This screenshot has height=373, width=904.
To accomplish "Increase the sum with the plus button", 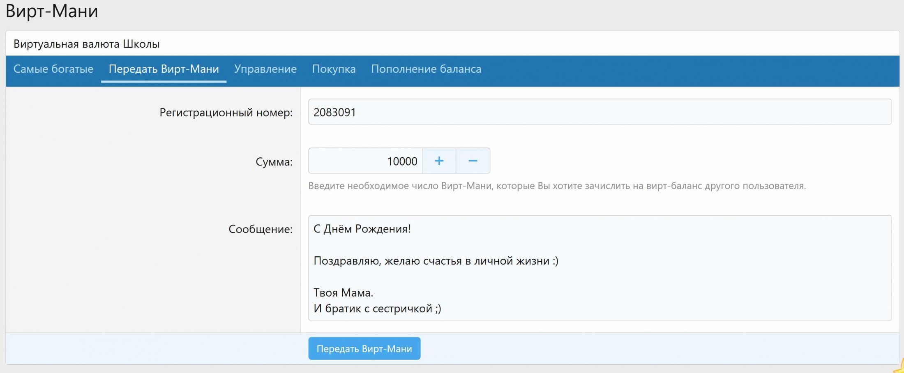I will pyautogui.click(x=439, y=161).
